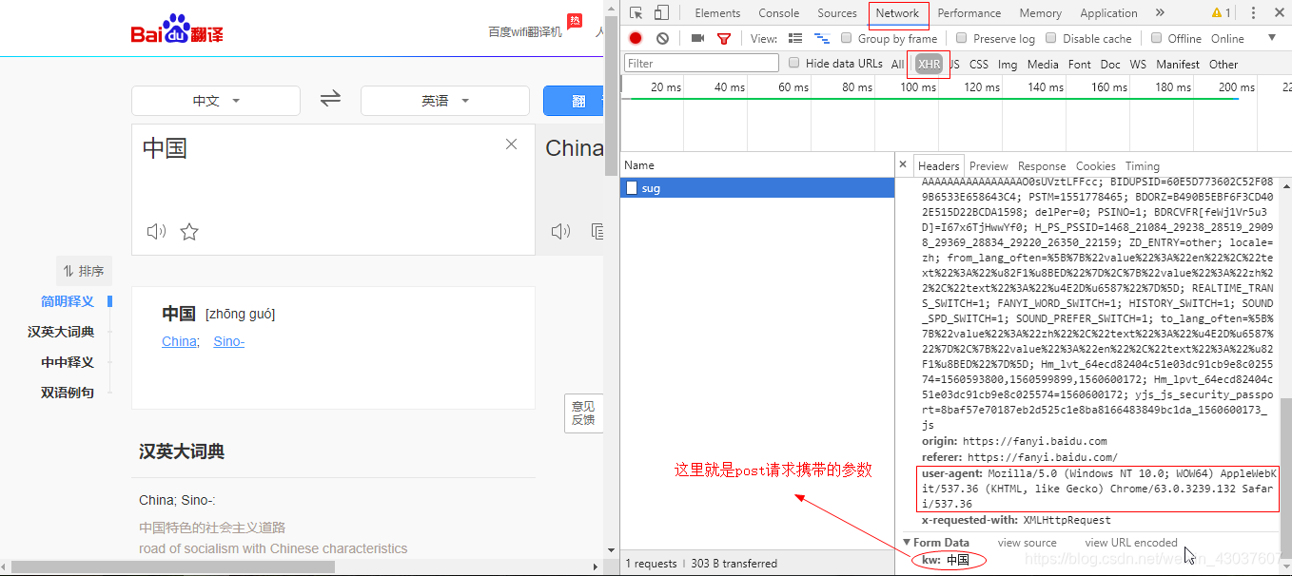Check the Disable cache option

tap(1051, 39)
